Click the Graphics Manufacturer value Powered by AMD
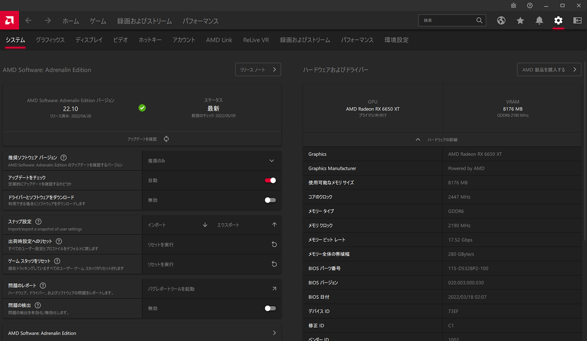Image resolution: width=587 pixels, height=341 pixels. (x=466, y=168)
